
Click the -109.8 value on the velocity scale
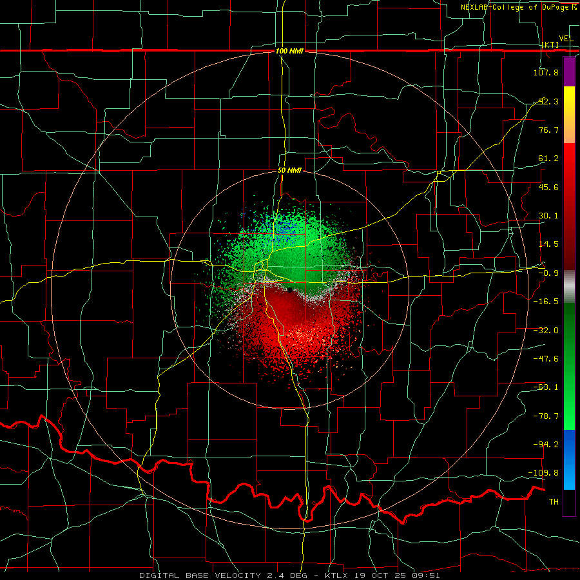point(543,473)
